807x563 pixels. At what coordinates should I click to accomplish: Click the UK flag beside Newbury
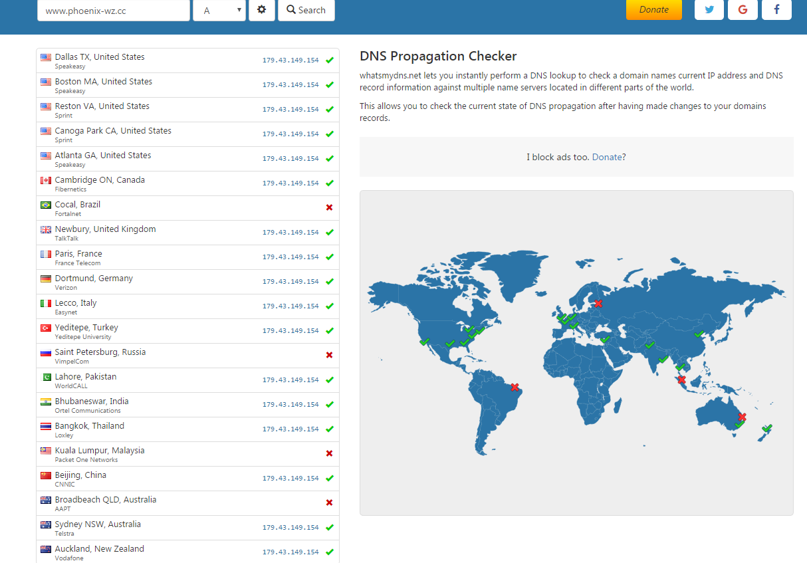[x=46, y=230]
